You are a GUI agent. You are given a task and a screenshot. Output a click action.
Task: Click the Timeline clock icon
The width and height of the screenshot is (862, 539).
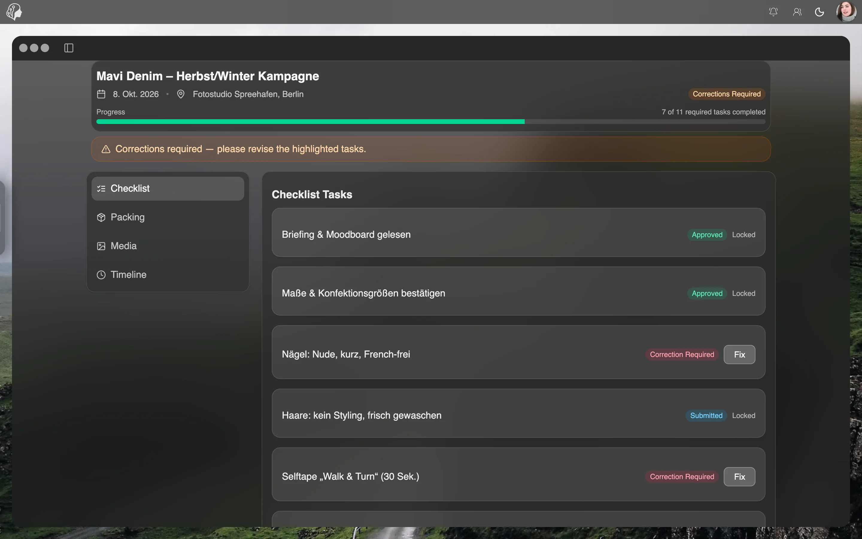click(x=101, y=275)
